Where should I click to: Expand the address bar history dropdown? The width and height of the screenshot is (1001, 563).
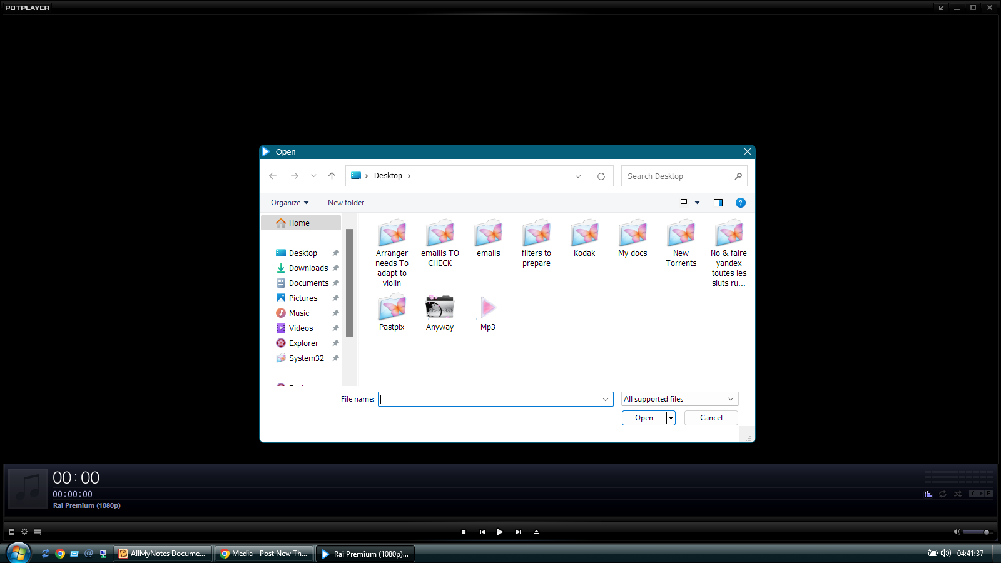[578, 176]
